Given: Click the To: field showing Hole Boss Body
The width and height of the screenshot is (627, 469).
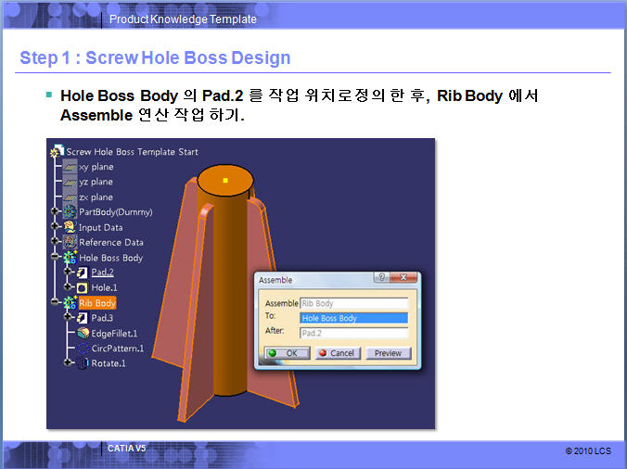Looking at the screenshot, I should click(x=353, y=318).
